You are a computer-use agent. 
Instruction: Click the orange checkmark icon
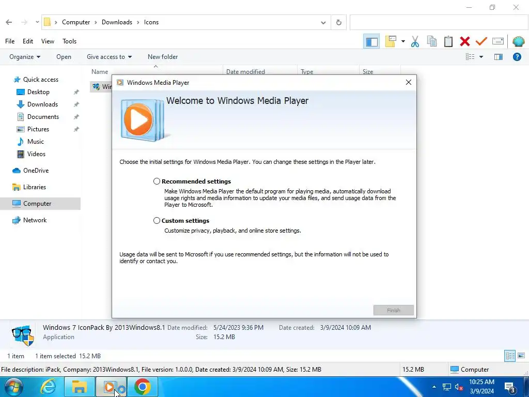(481, 41)
